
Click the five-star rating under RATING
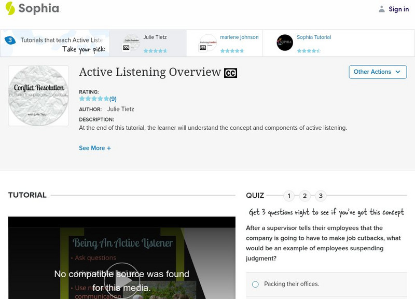[93, 98]
